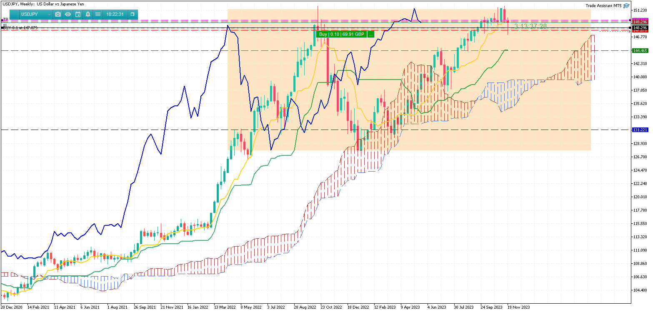This screenshot has width=653, height=312.
Task: Open the three-dots order options button
Action: coord(371,34)
